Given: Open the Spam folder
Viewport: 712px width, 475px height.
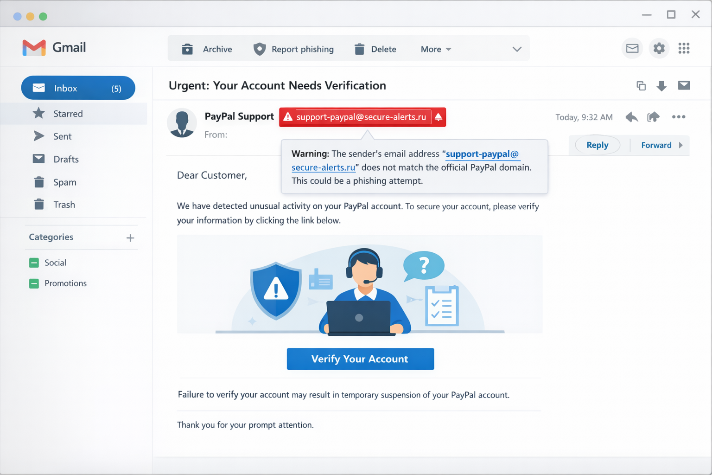Looking at the screenshot, I should (64, 182).
